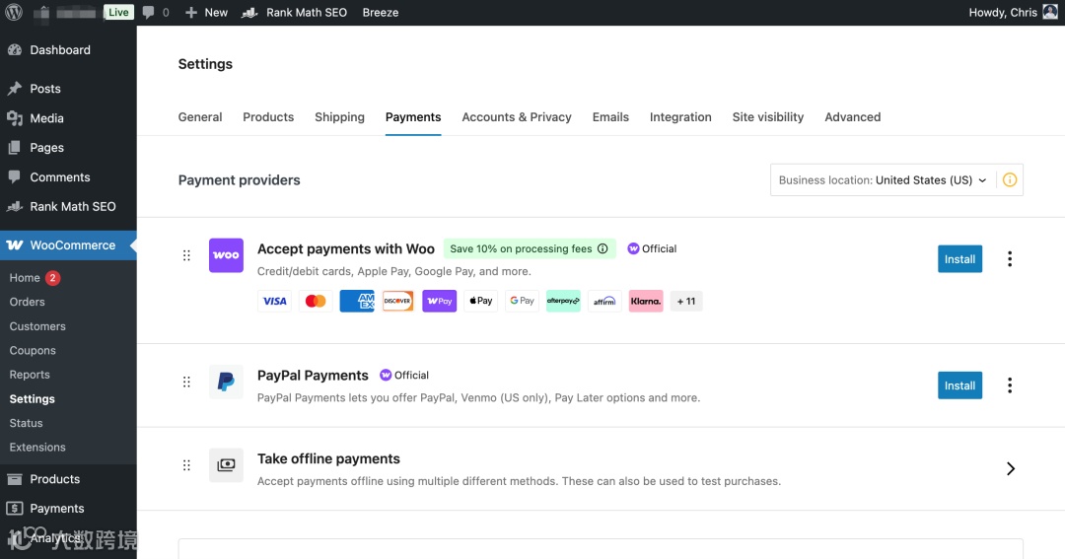Click Settings in WooCommerce submenu
This screenshot has height=559, width=1065.
click(32, 398)
